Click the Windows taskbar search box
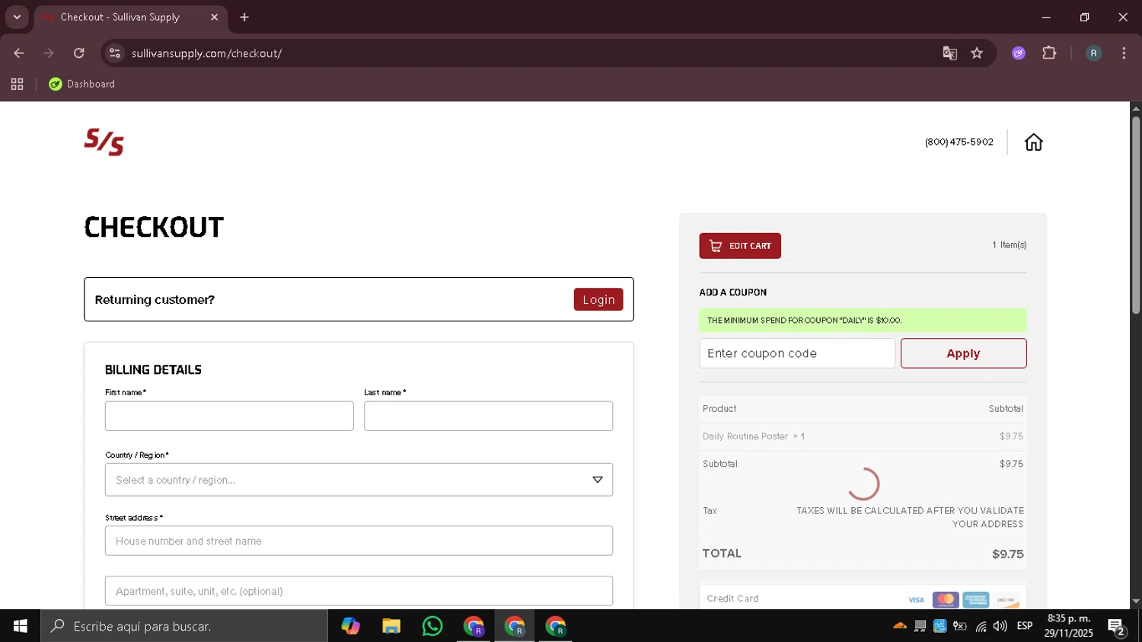 (184, 626)
